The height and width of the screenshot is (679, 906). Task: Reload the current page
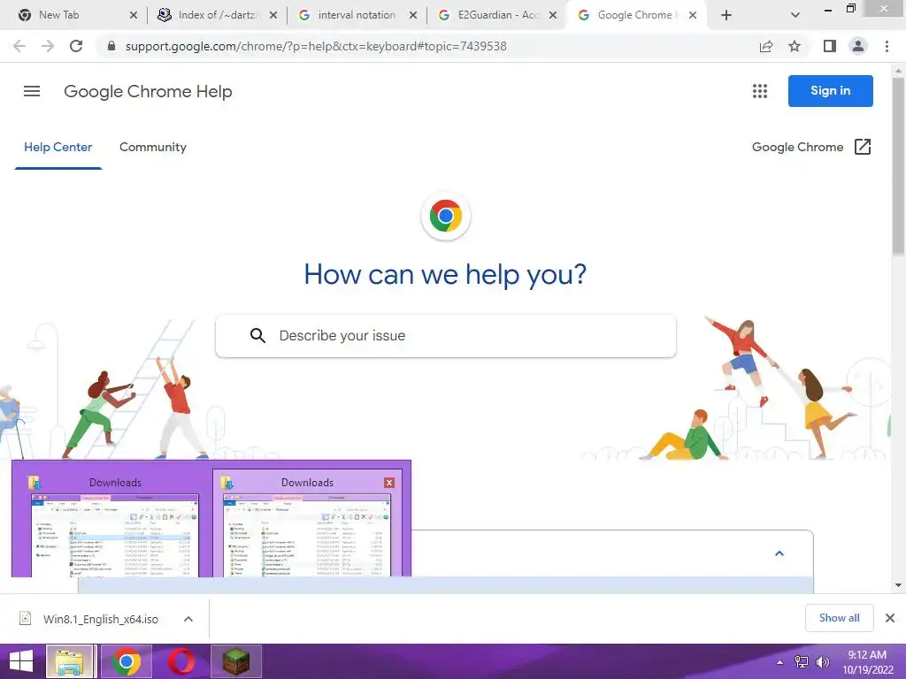pyautogui.click(x=76, y=46)
